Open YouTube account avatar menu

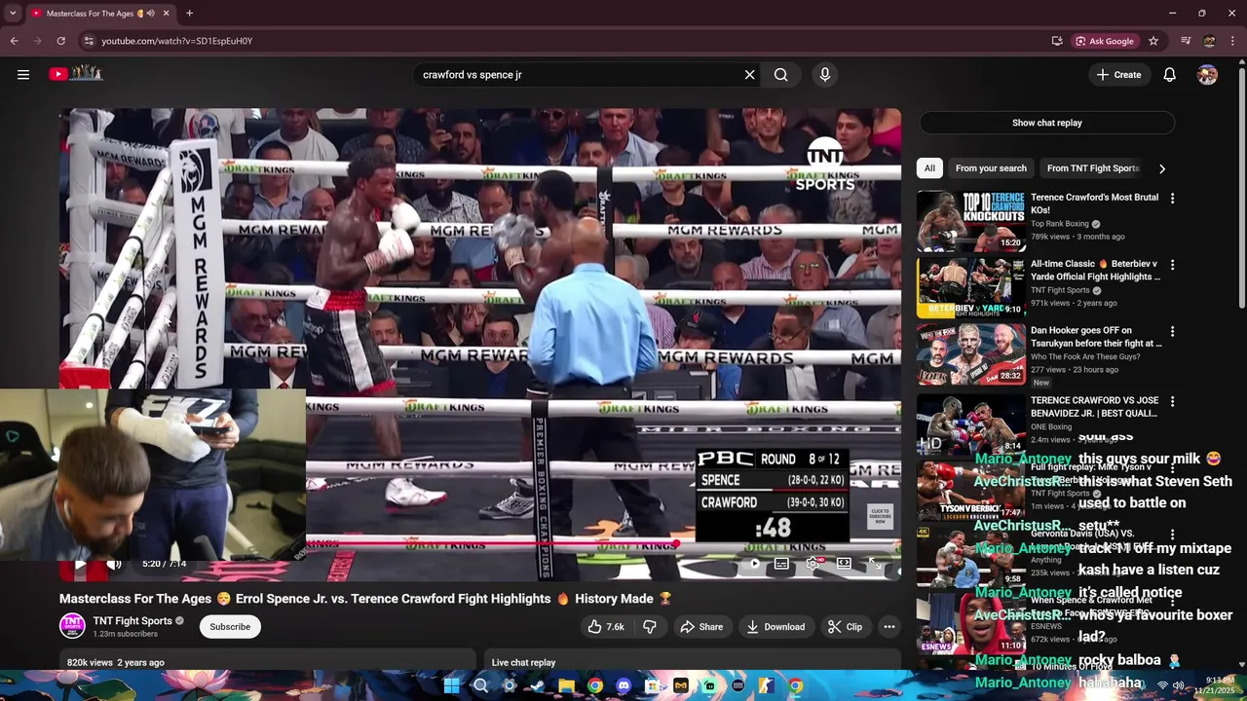[1208, 75]
